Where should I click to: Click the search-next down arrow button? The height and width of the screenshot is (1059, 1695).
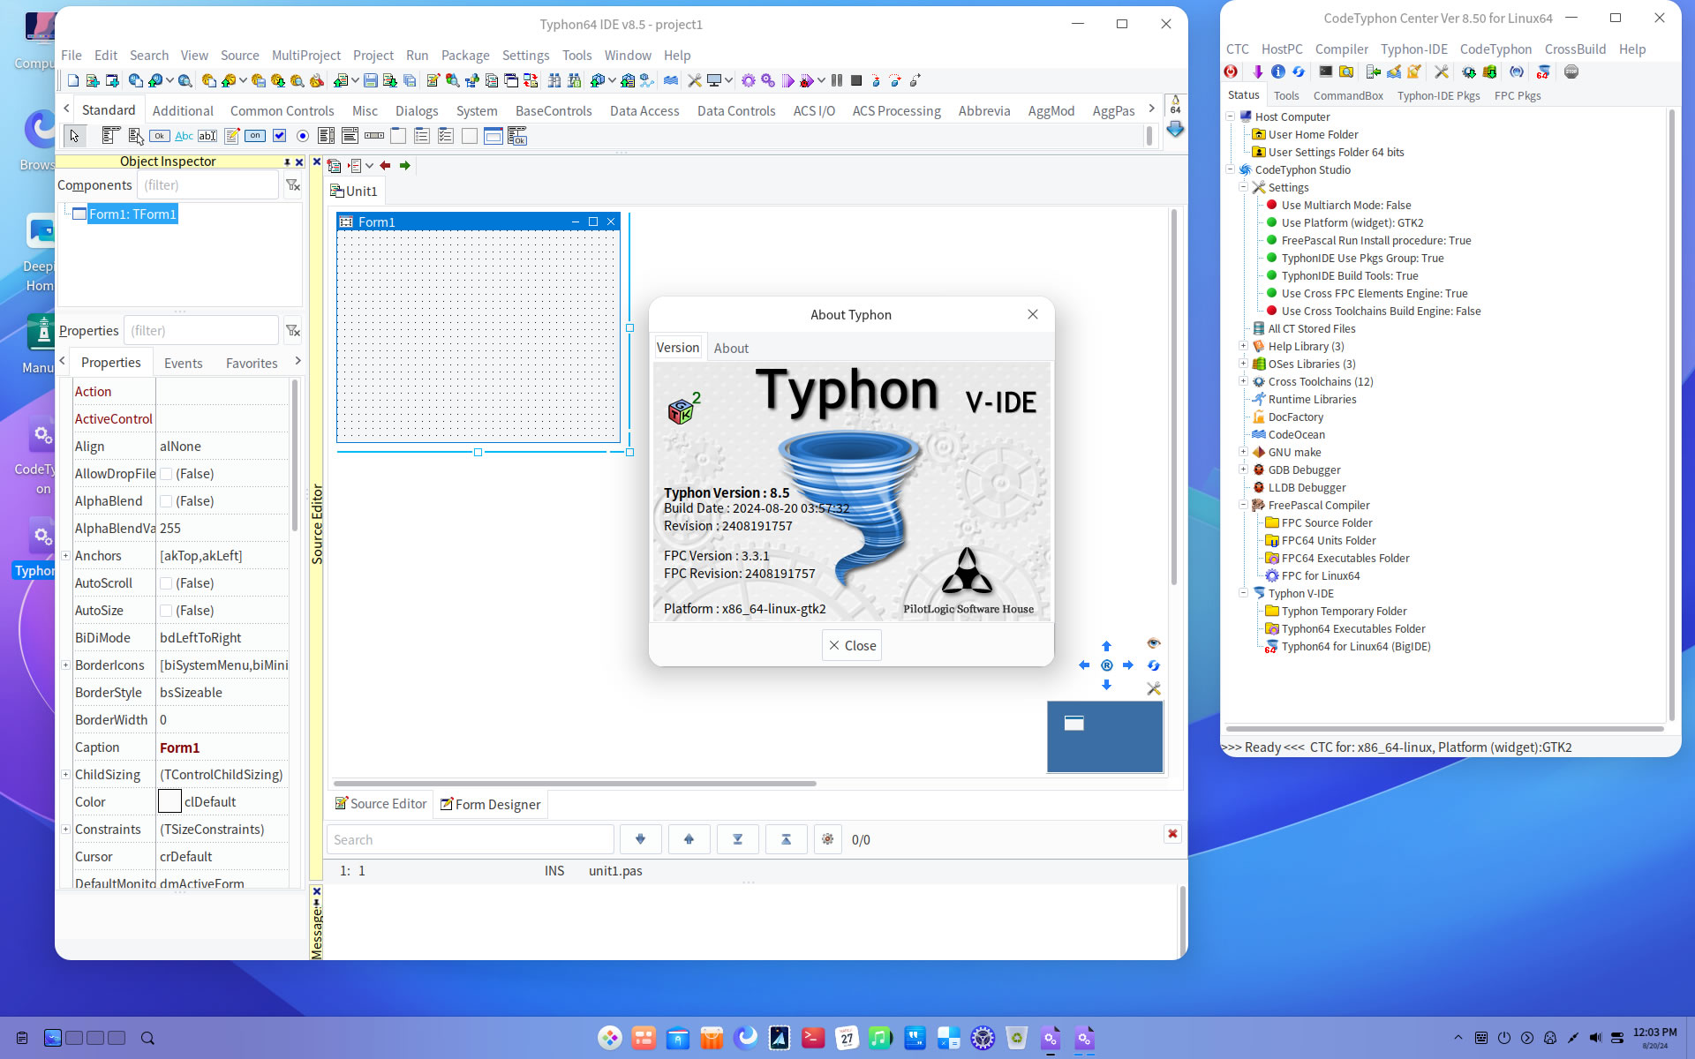[641, 840]
